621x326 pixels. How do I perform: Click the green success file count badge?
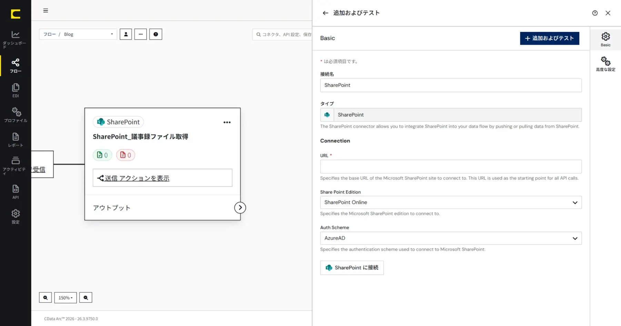[102, 155]
